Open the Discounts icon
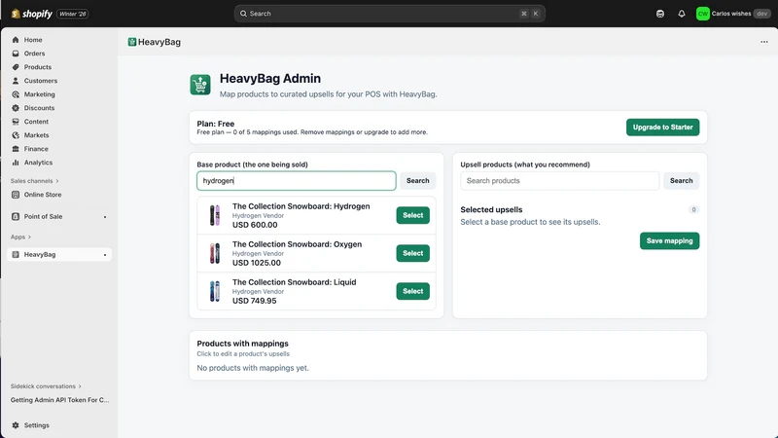The width and height of the screenshot is (778, 438). click(x=16, y=108)
